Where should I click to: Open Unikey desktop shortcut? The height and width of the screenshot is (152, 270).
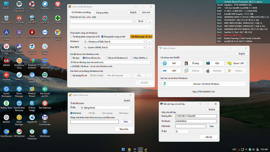pyautogui.click(x=57, y=5)
